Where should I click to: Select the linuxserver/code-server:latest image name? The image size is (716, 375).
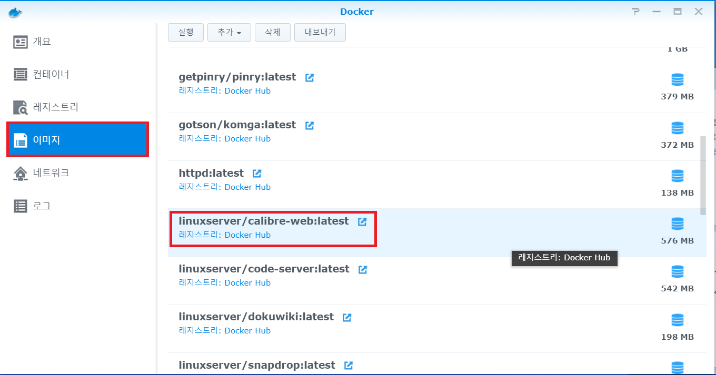click(264, 269)
